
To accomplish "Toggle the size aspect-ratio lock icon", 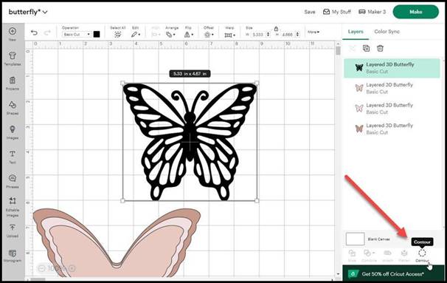I will [276, 29].
